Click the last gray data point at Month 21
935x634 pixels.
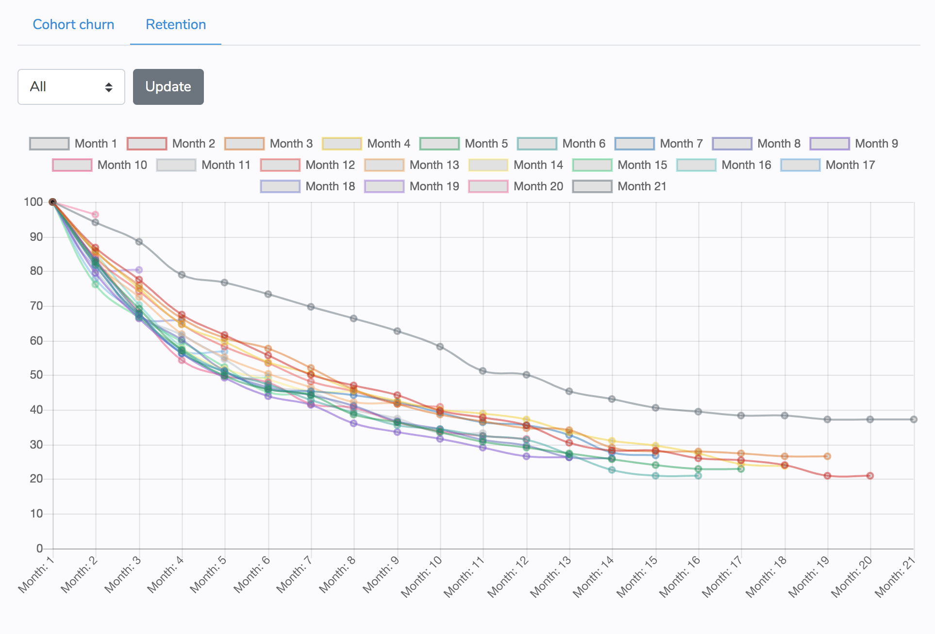(913, 419)
